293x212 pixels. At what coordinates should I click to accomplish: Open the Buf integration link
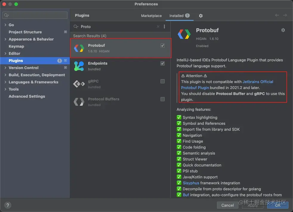click(x=186, y=195)
